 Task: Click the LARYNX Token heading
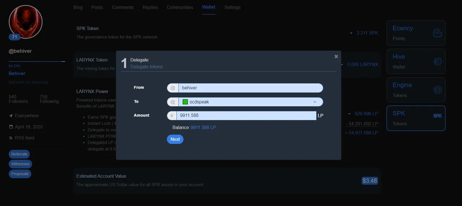(x=92, y=60)
